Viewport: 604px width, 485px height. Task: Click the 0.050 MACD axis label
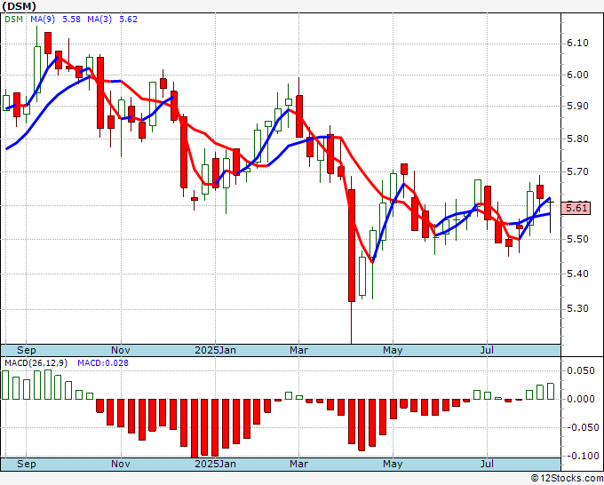click(581, 370)
